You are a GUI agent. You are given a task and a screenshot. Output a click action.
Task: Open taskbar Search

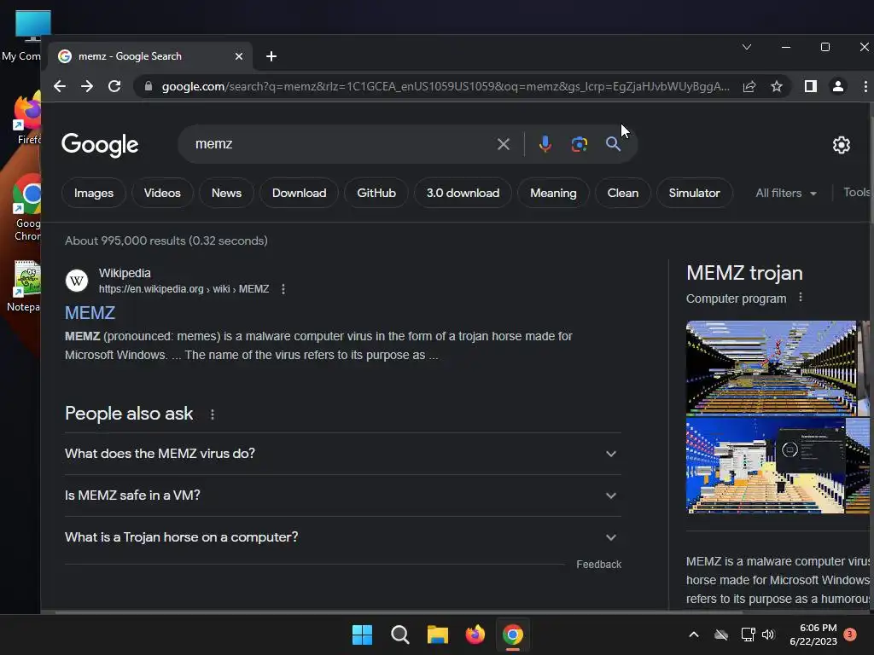400,635
